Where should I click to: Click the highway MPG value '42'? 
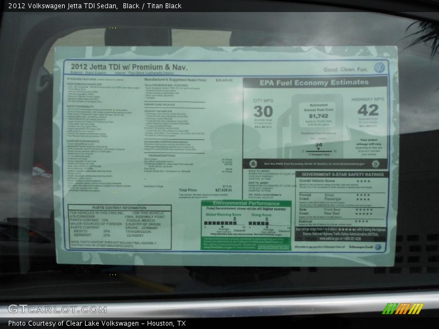368,110
